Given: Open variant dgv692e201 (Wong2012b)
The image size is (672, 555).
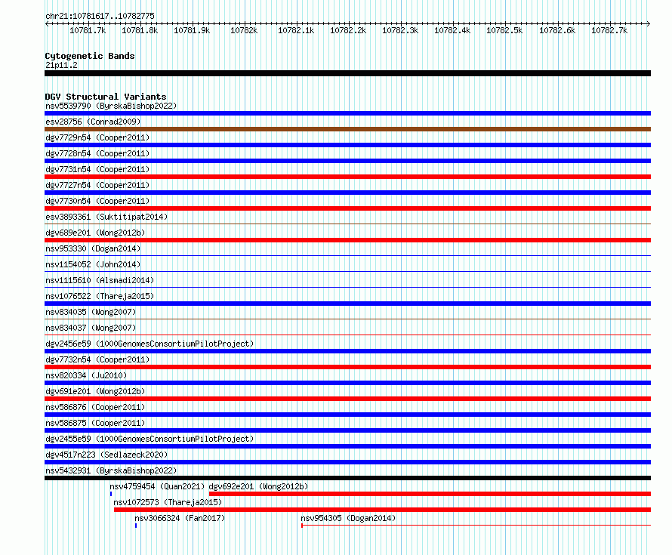Looking at the screenshot, I should (258, 486).
